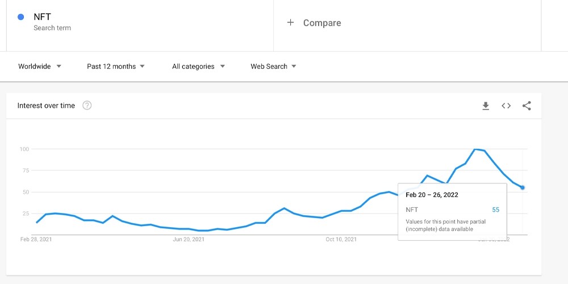This screenshot has height=284, width=568.
Task: Select the Feb 20–26 data point
Action: tap(523, 187)
